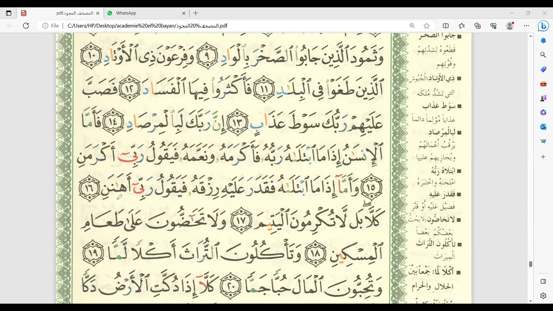Close the المصحف المجود.pdf tab
Viewport: 553px width, 311px height.
97,13
